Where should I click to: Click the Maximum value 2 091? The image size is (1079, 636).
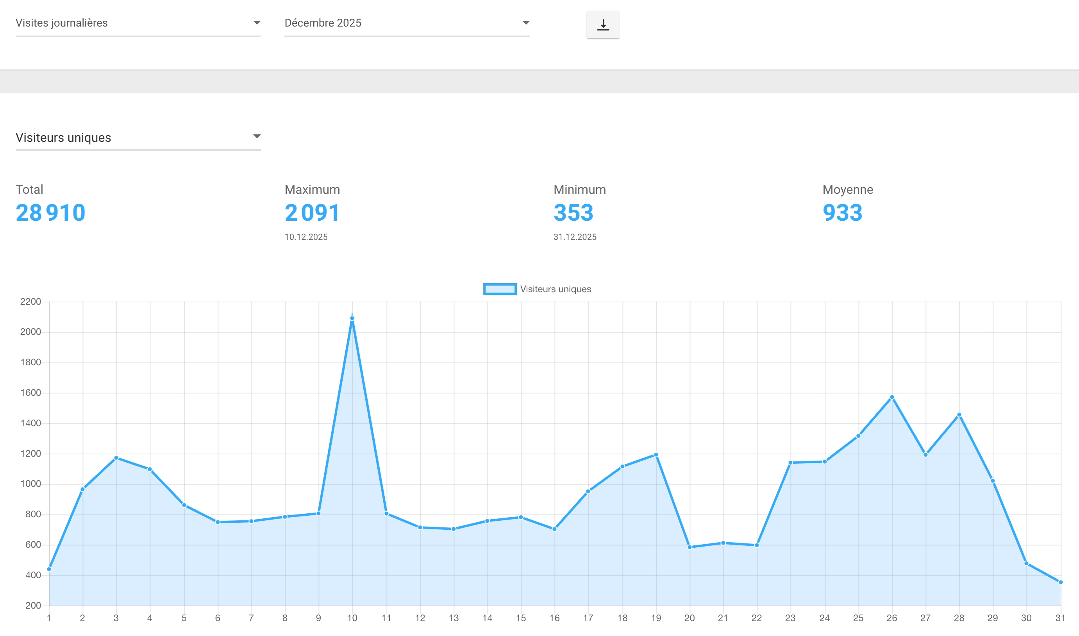(312, 213)
